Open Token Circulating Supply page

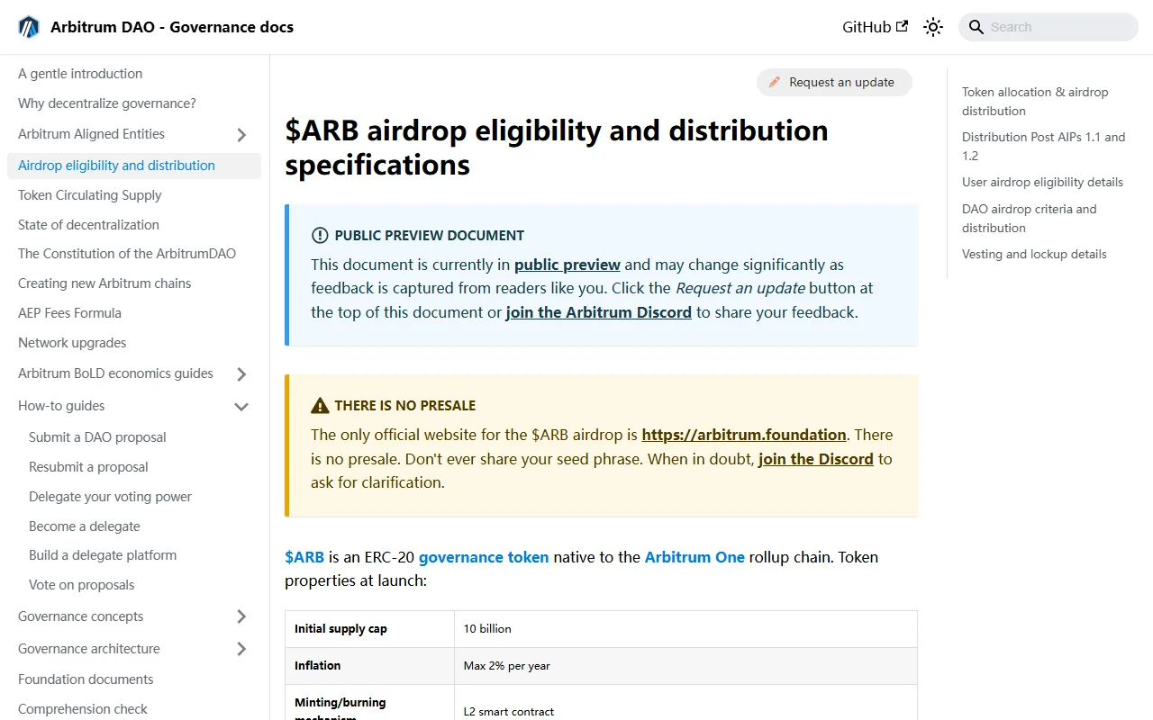[x=90, y=195]
